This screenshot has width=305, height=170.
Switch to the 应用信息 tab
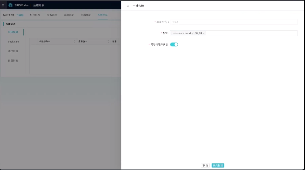pyautogui.click(x=35, y=15)
